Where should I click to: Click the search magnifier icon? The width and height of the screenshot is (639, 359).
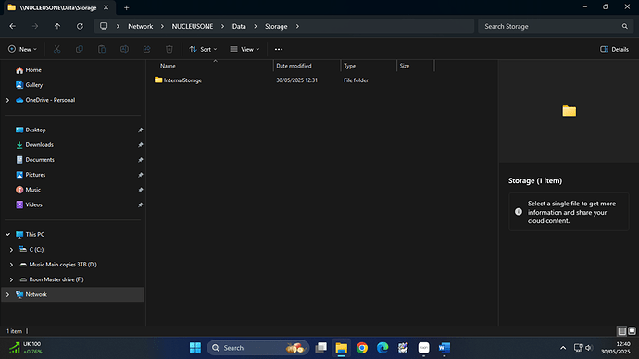coord(625,26)
